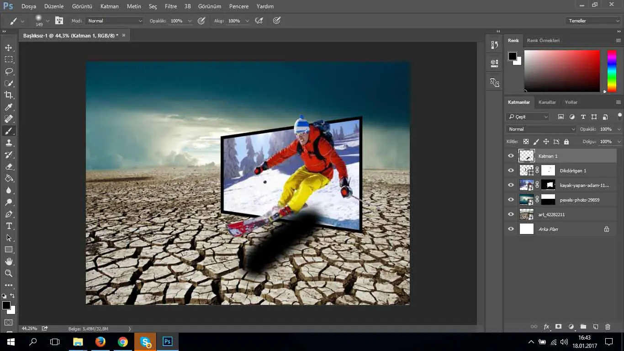Select the Eyedropper tool
This screenshot has width=624, height=351.
[x=9, y=107]
